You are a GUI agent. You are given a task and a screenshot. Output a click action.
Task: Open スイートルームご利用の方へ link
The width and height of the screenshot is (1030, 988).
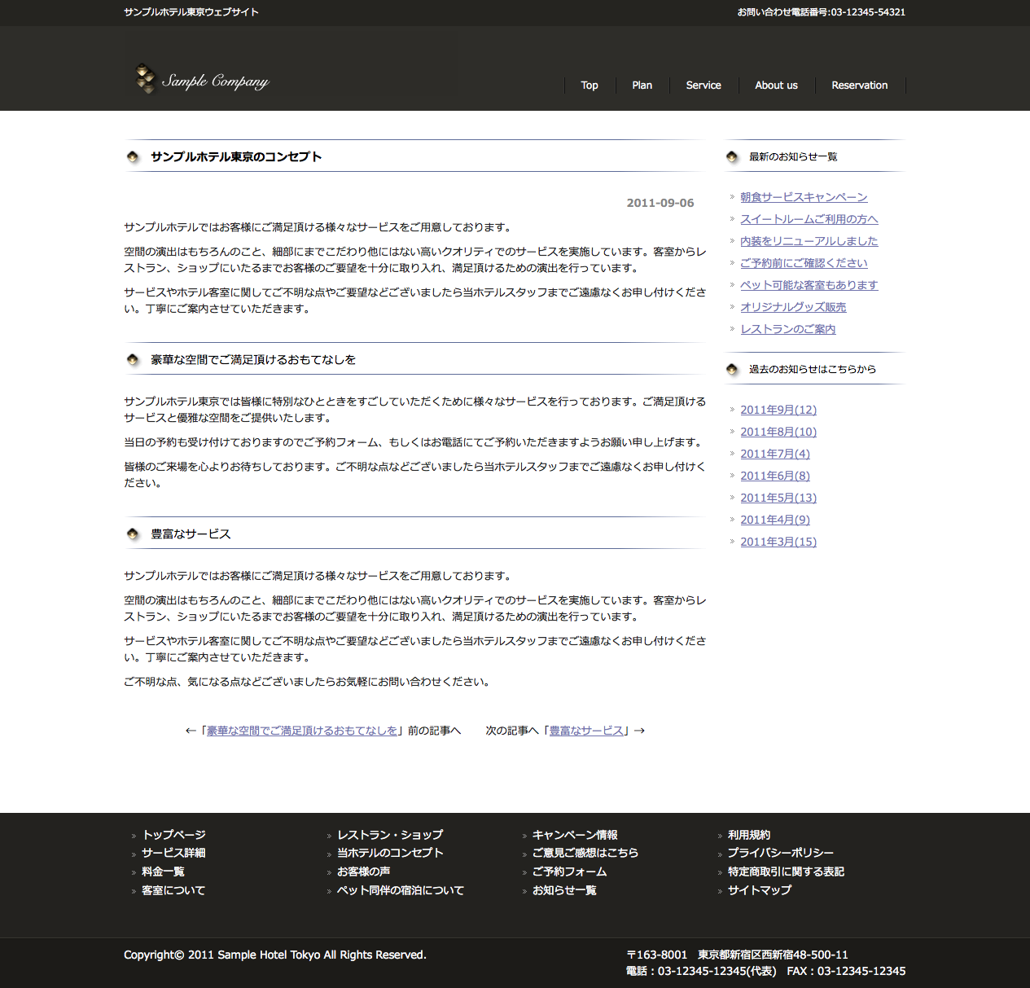(809, 219)
